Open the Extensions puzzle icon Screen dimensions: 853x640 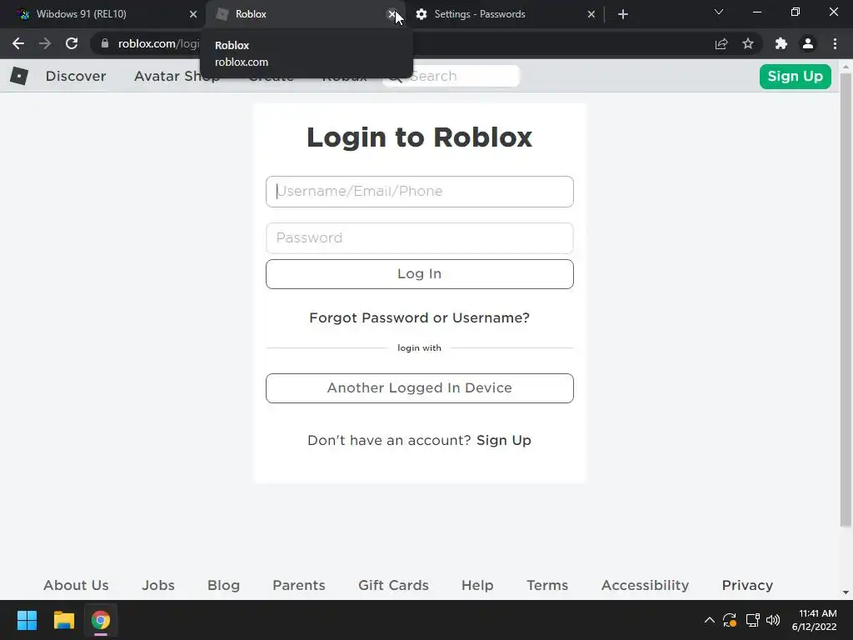pyautogui.click(x=781, y=43)
